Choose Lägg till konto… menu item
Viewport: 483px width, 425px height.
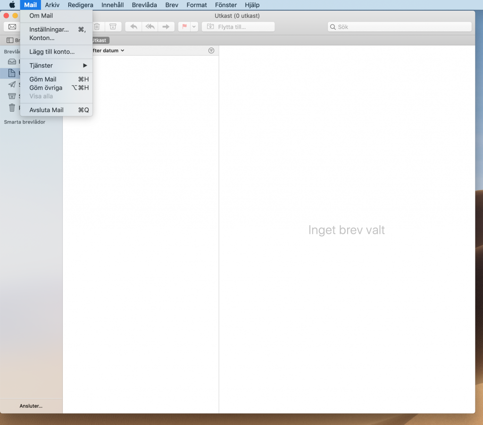57,52
